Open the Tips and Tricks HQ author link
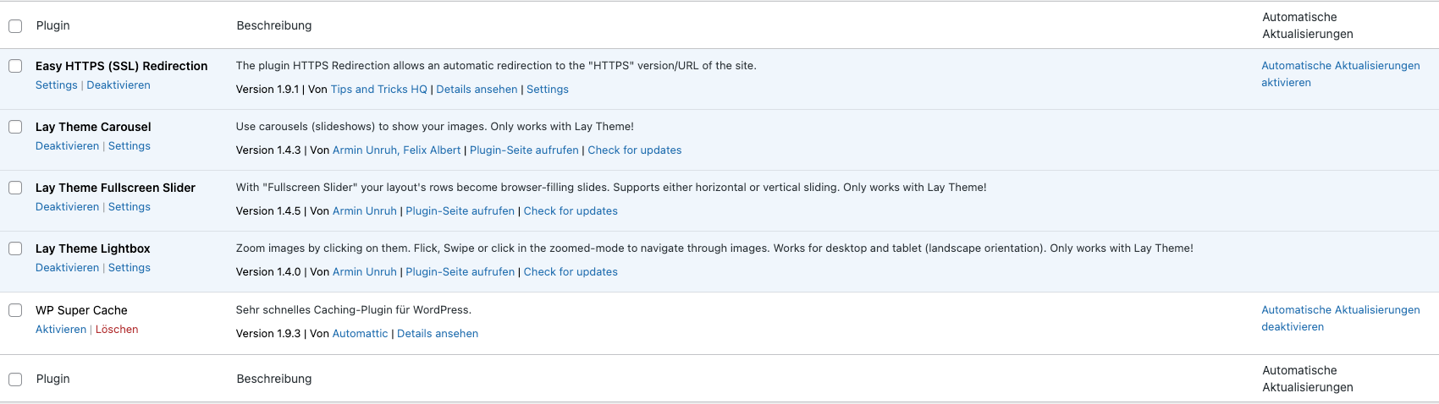Image resolution: width=1439 pixels, height=404 pixels. click(379, 90)
